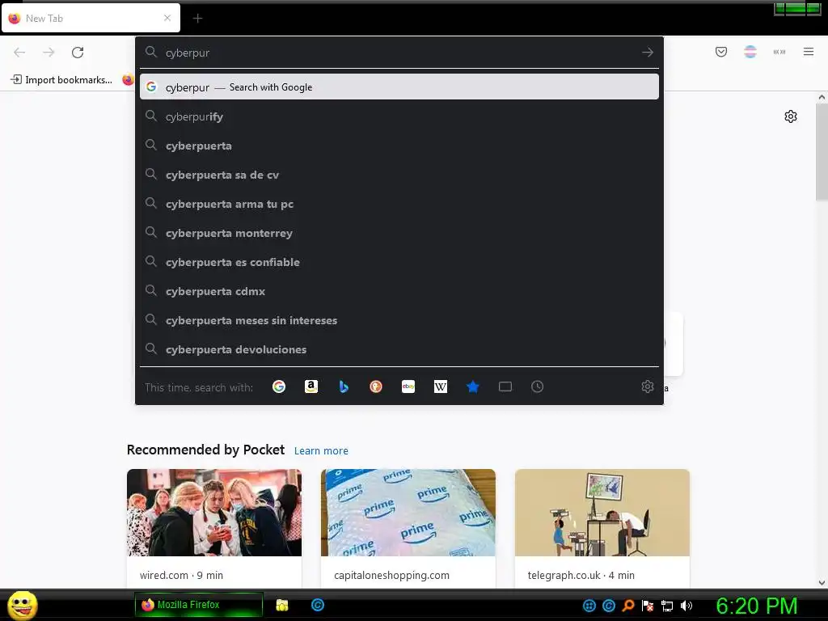Click the address bar text cyberpur
The height and width of the screenshot is (621, 828).
(x=188, y=53)
